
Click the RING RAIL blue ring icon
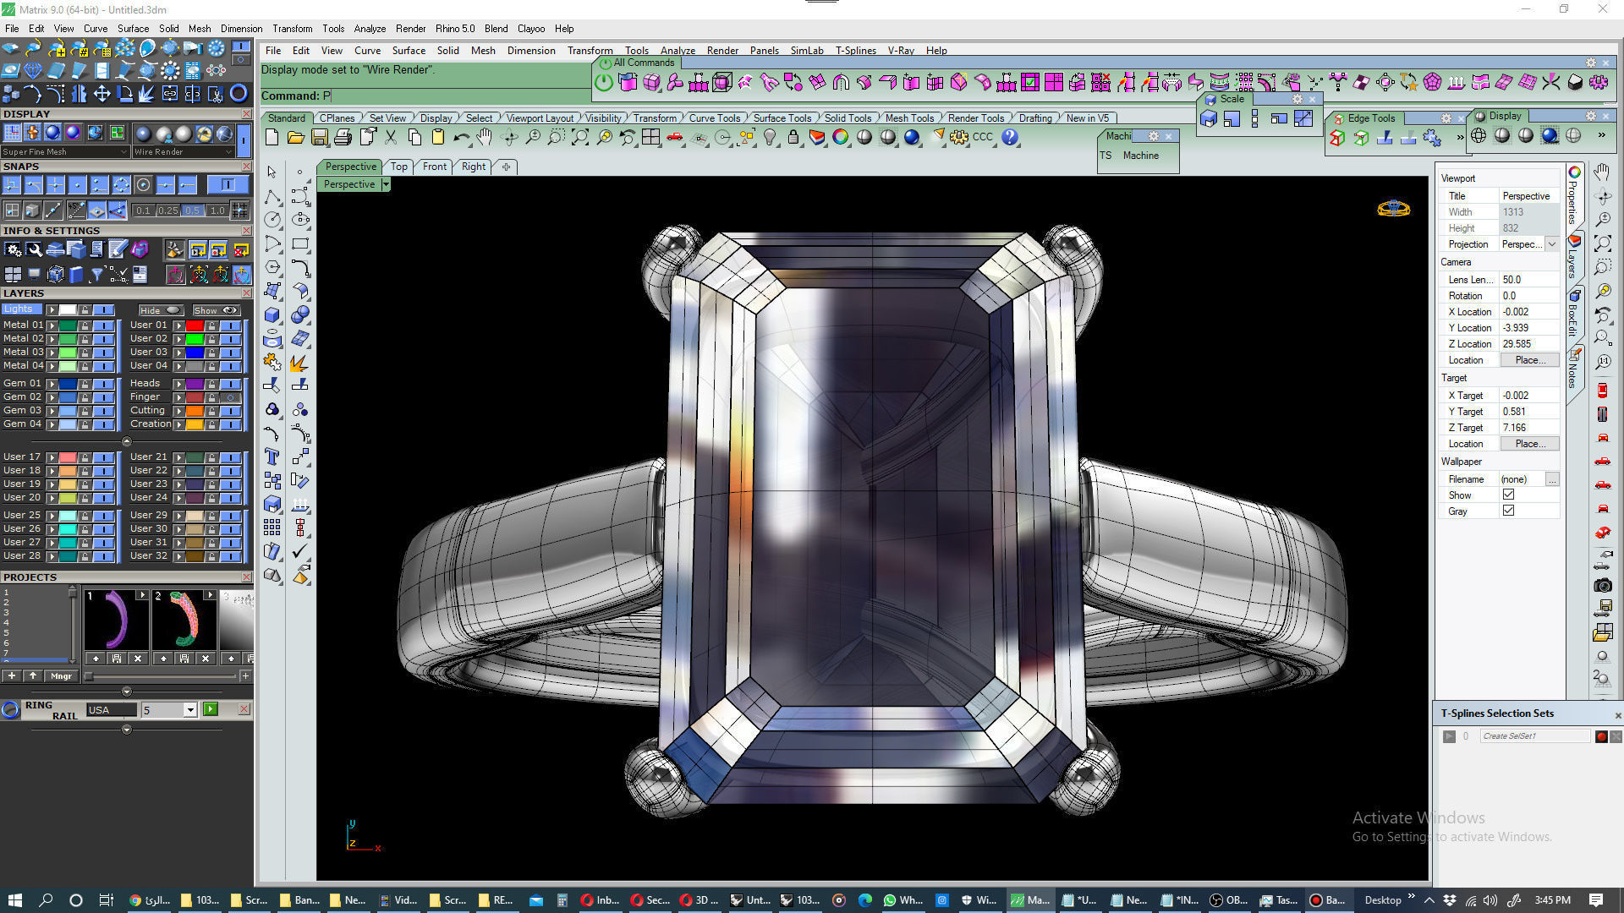click(x=10, y=710)
